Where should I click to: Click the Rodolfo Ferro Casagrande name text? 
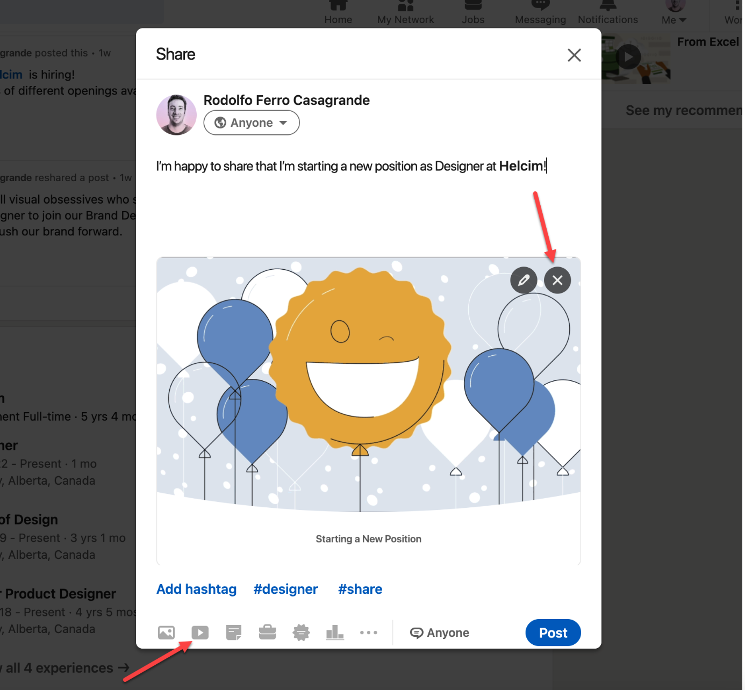click(286, 100)
